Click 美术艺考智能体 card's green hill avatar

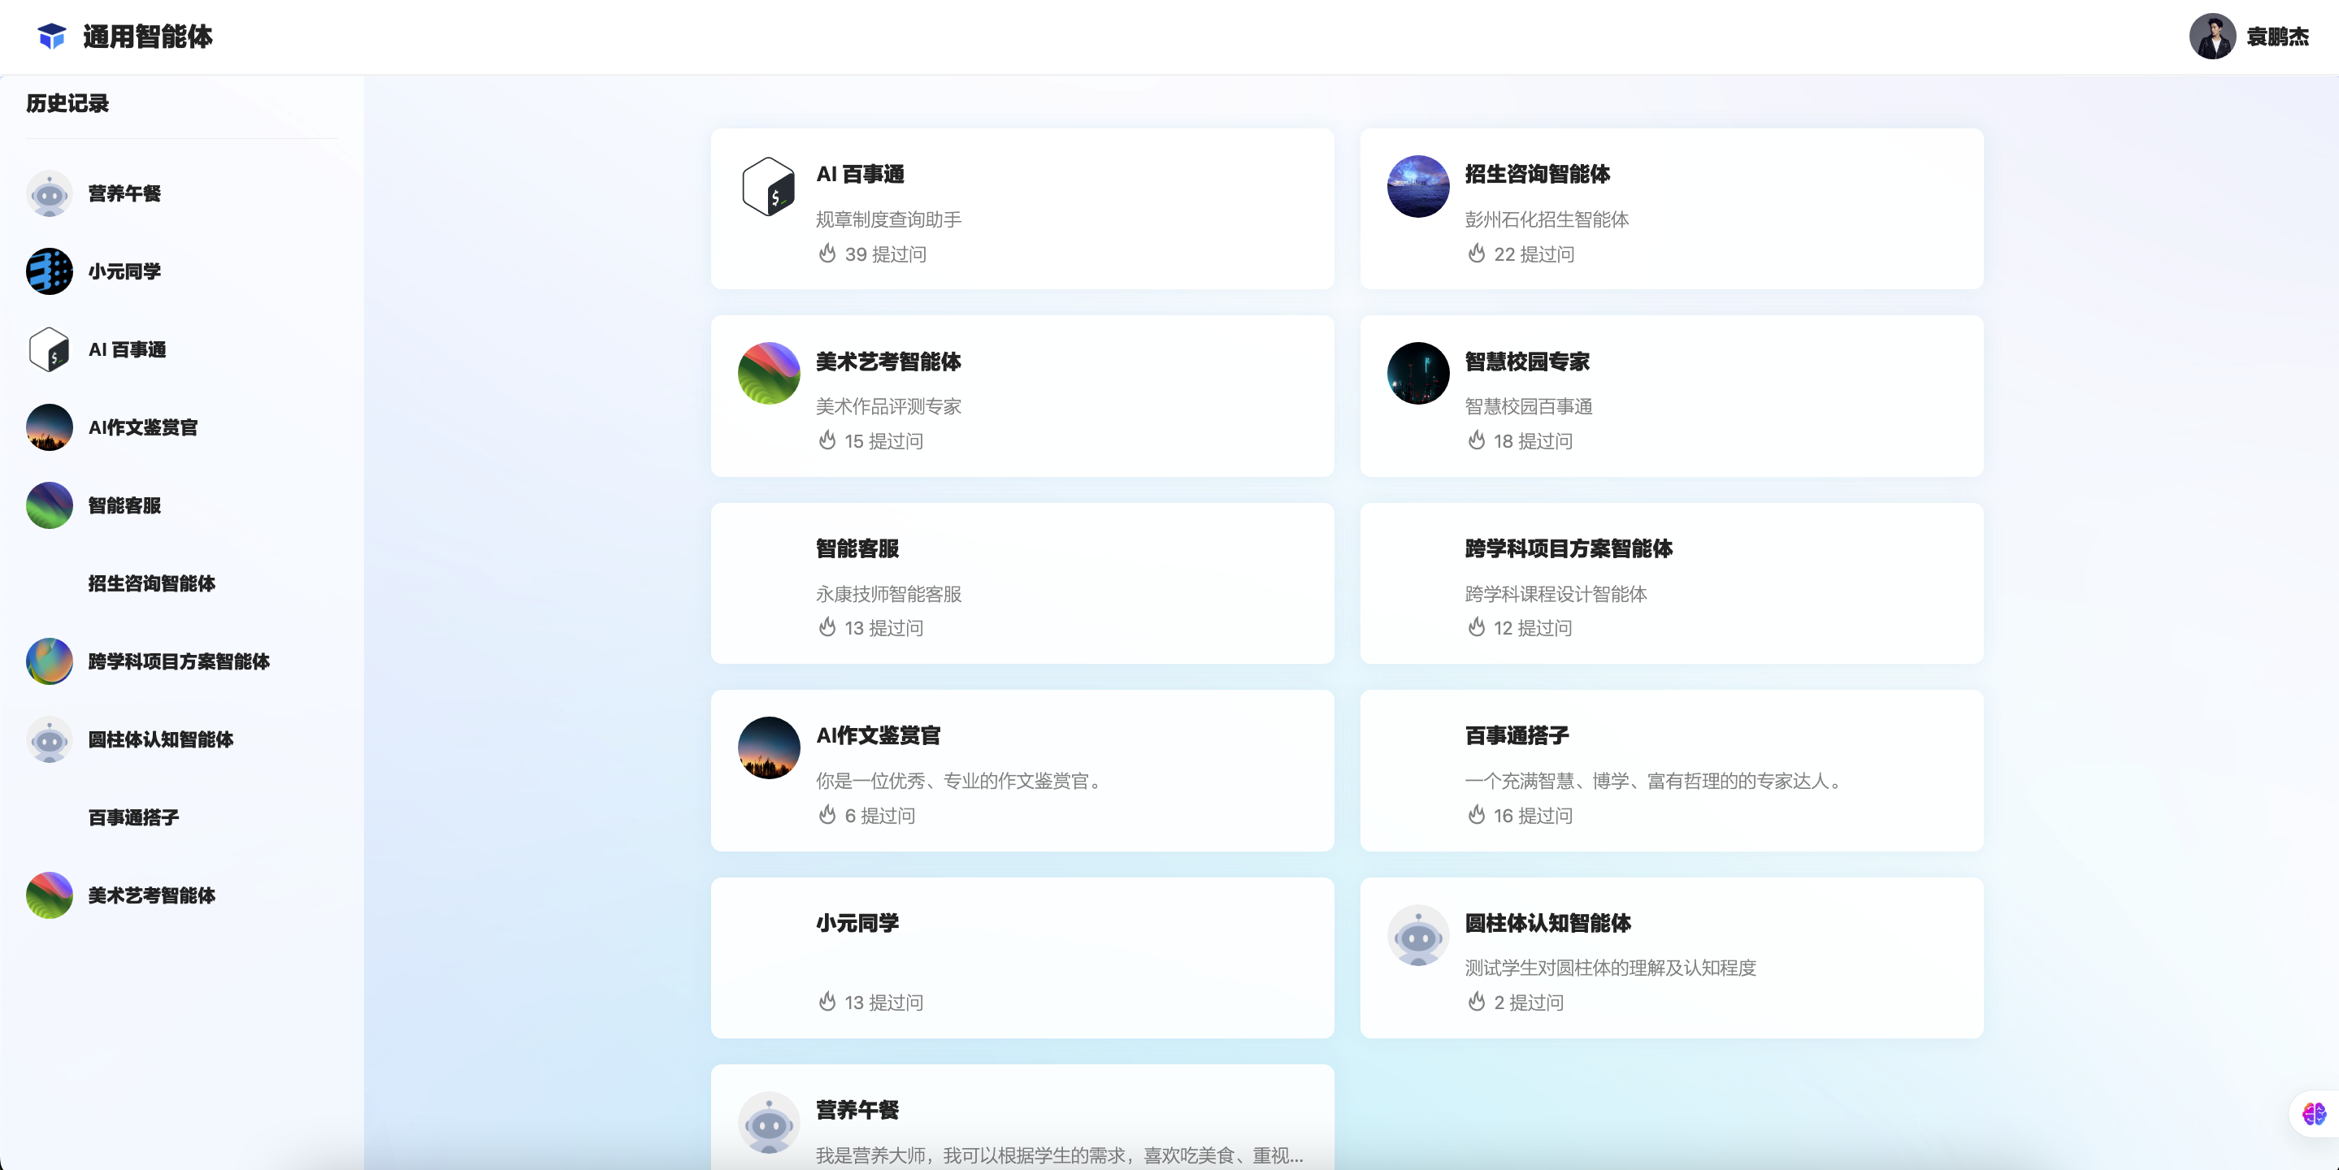[768, 373]
